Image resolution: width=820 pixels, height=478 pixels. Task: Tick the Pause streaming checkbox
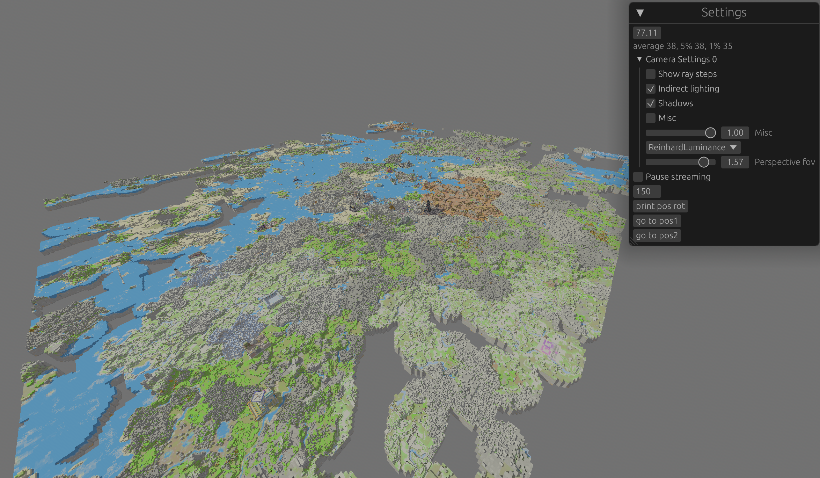(638, 177)
